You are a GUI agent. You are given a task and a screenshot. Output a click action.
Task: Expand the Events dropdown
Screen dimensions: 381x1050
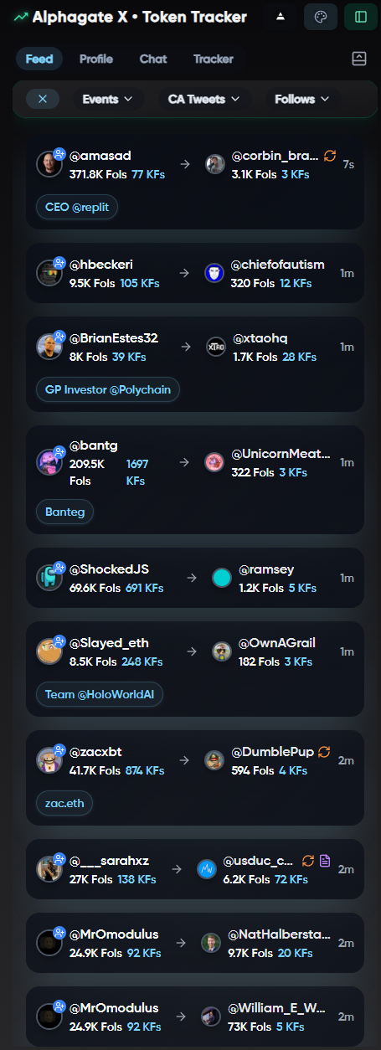pyautogui.click(x=107, y=99)
